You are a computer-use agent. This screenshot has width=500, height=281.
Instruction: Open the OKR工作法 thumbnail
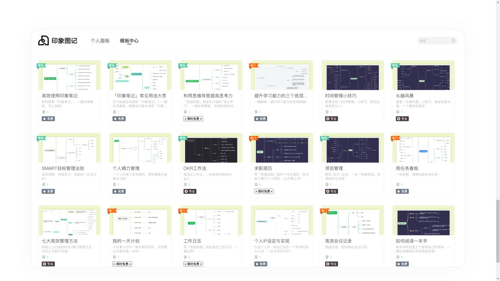pos(211,148)
